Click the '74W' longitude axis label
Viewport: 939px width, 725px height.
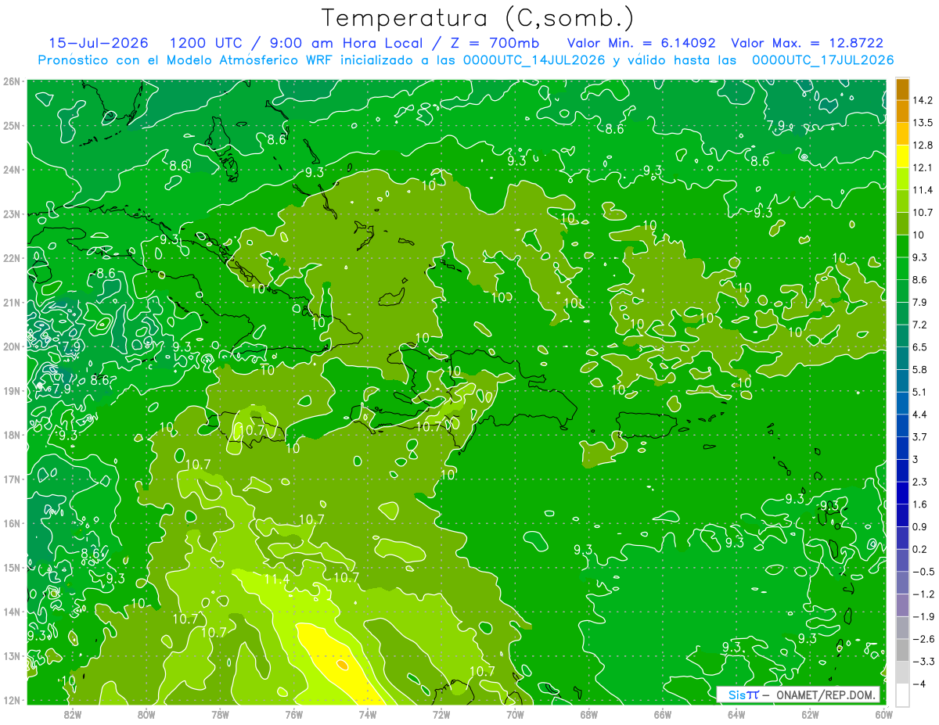pos(367,714)
